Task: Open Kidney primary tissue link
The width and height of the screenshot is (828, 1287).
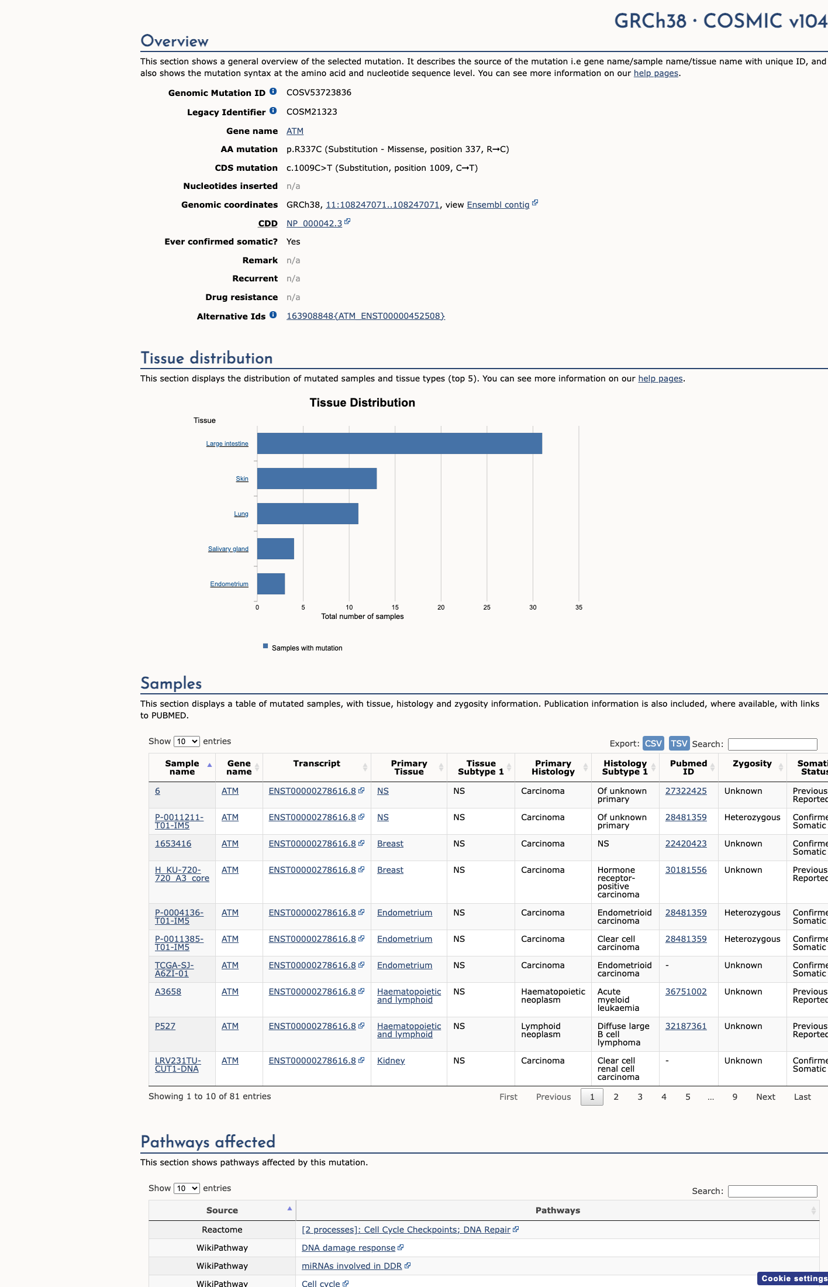Action: tap(391, 1061)
